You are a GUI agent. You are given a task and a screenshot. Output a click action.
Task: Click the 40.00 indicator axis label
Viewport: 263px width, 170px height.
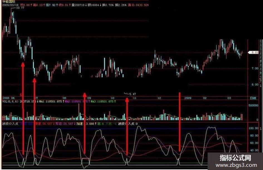coord(254,150)
